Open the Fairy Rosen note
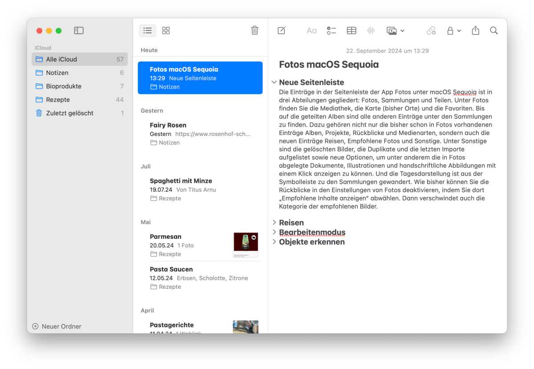The width and height of the screenshot is (534, 369). pos(200,134)
